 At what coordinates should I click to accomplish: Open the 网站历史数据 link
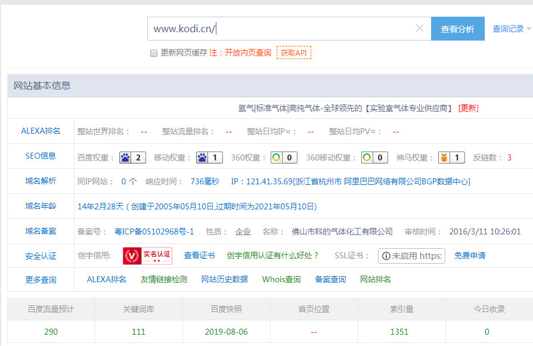pos(224,279)
